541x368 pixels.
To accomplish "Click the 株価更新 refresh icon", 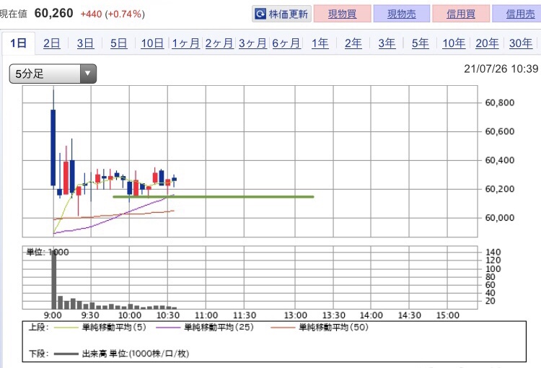I will coord(260,14).
